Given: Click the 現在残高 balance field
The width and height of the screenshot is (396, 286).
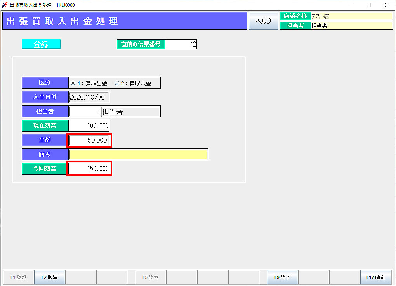Looking at the screenshot, I should 89,126.
